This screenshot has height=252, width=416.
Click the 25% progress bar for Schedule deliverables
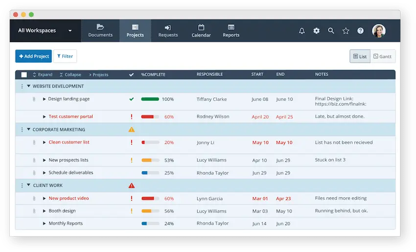[150, 173]
